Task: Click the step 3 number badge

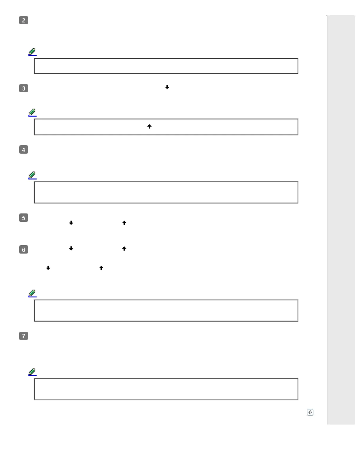Action: click(x=24, y=88)
